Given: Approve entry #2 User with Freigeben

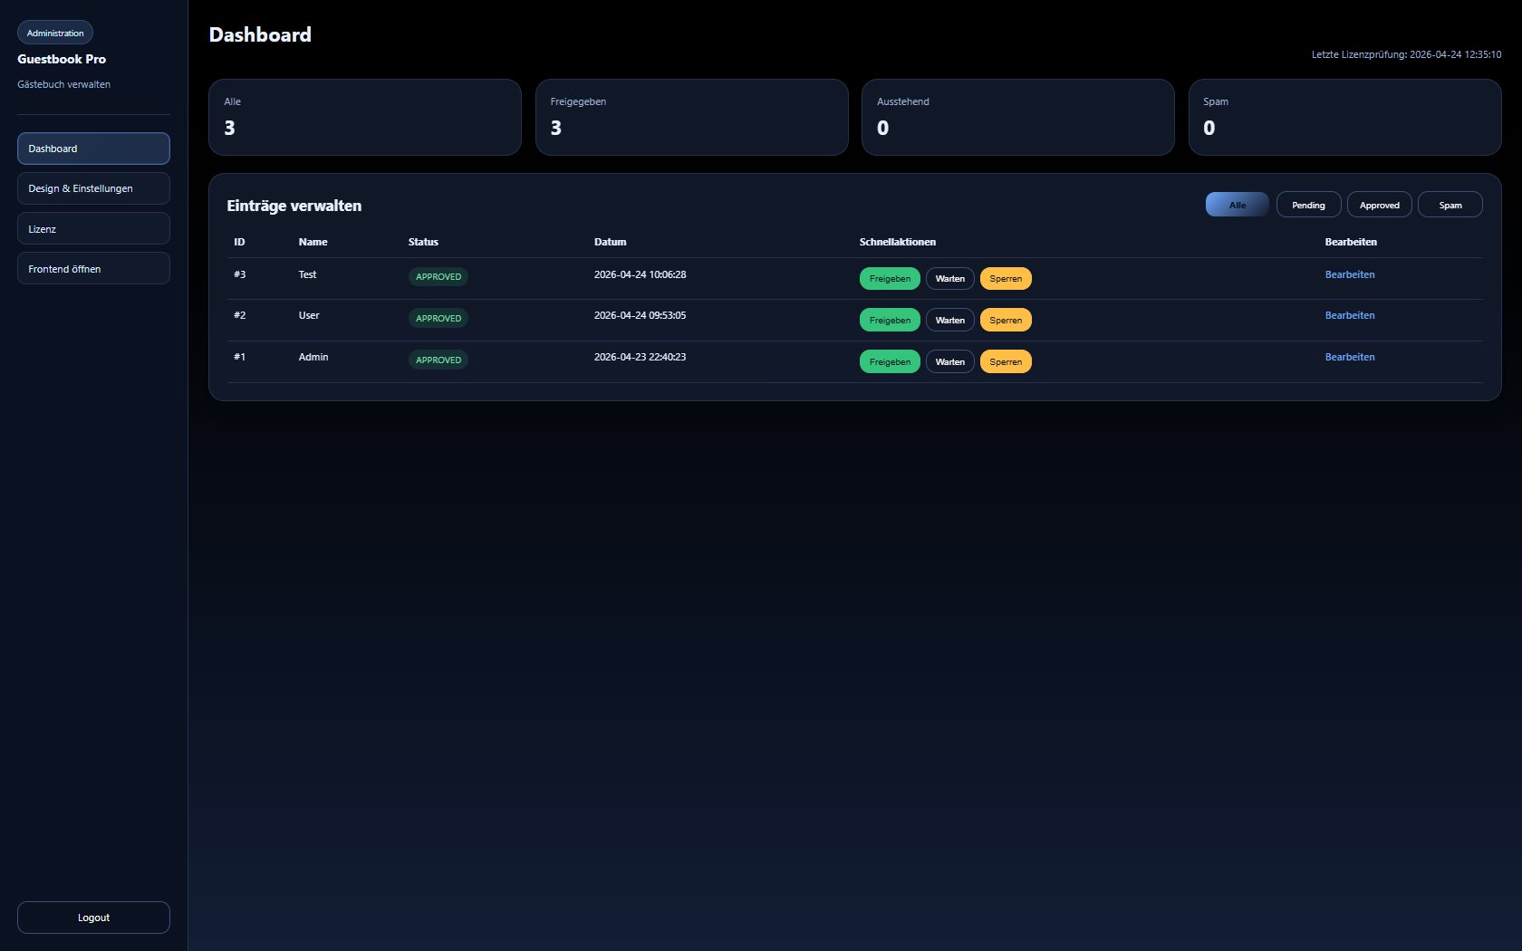Looking at the screenshot, I should click(890, 321).
